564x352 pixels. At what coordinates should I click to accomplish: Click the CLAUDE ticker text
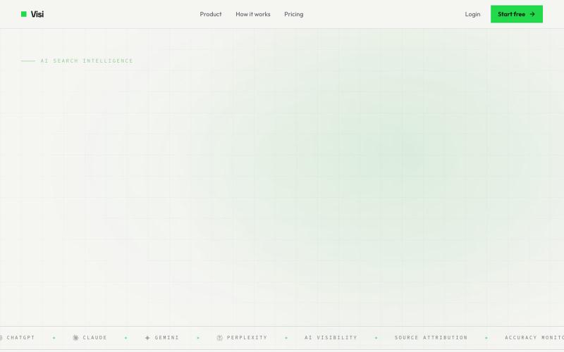pyautogui.click(x=95, y=338)
